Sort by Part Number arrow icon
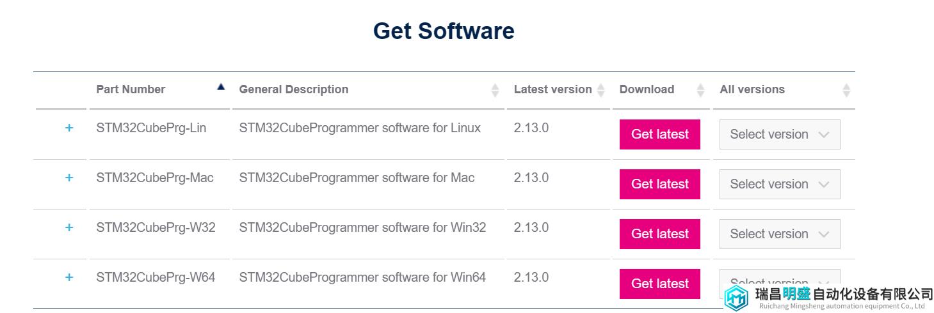 (221, 87)
